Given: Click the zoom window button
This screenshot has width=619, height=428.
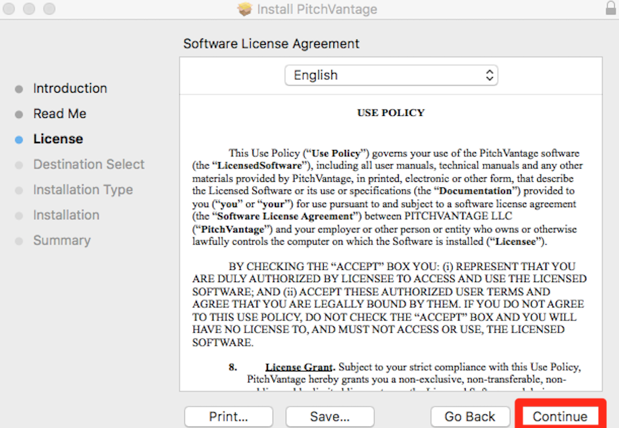Looking at the screenshot, I should [49, 8].
